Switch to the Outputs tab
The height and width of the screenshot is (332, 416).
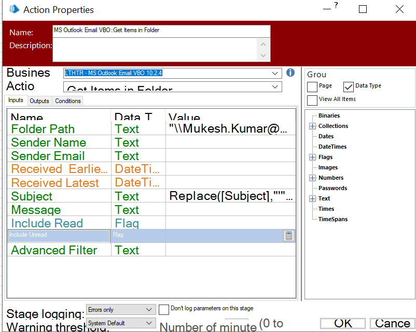click(39, 101)
